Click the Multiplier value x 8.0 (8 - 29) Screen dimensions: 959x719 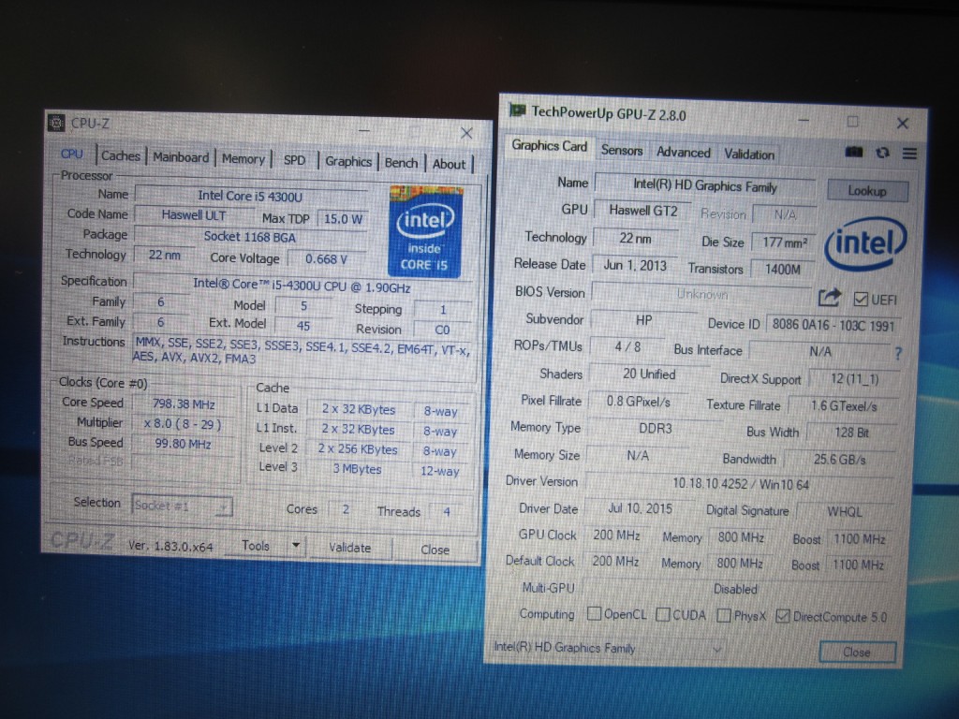point(183,424)
